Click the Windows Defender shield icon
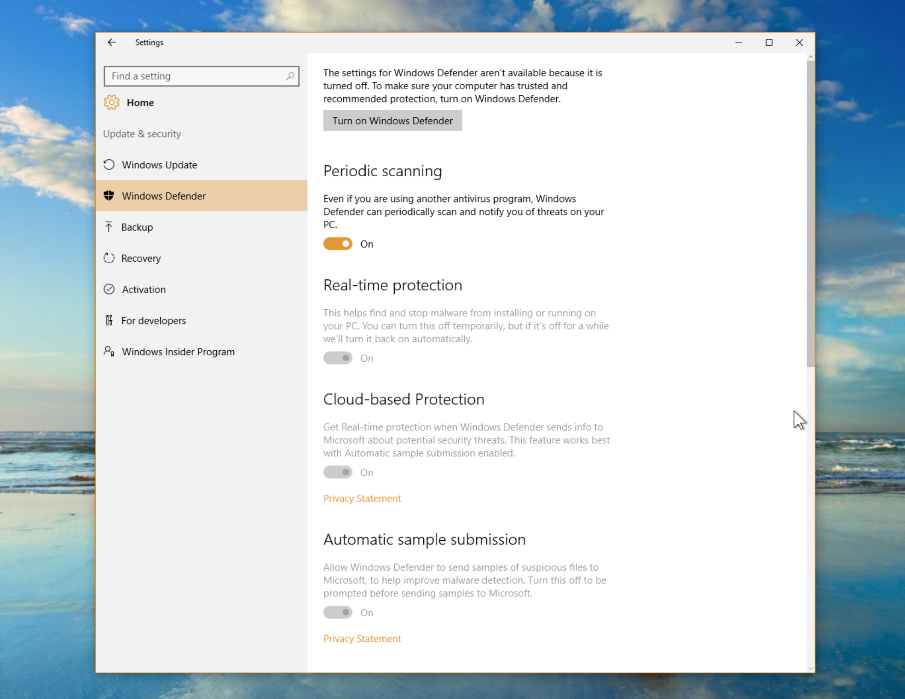This screenshot has height=699, width=905. [x=109, y=196]
